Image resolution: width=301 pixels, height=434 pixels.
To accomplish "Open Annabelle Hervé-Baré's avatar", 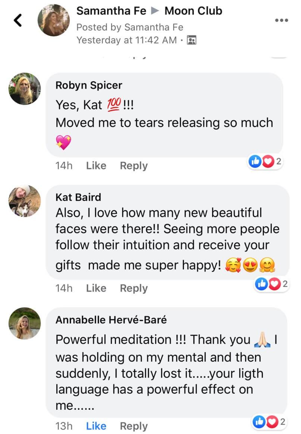I will [x=25, y=323].
